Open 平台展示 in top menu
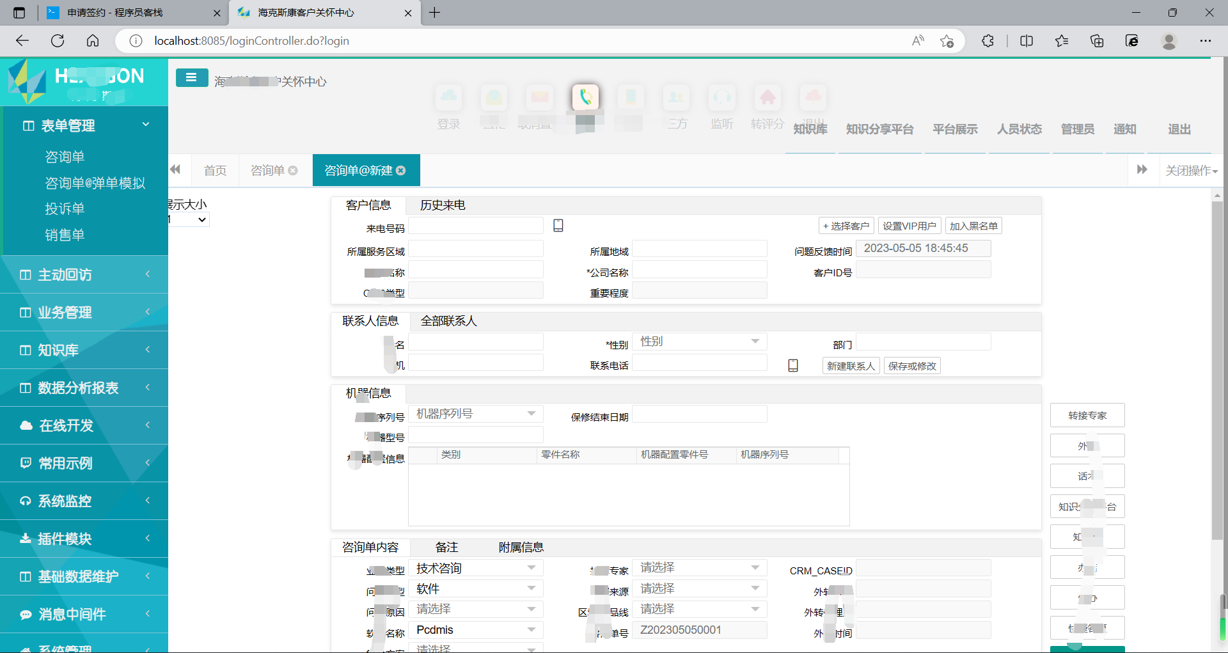 click(x=955, y=129)
